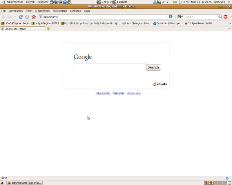
Task: Click the Ubuntu Start Page-Moz... taskbar button
Action: pyautogui.click(x=25, y=183)
